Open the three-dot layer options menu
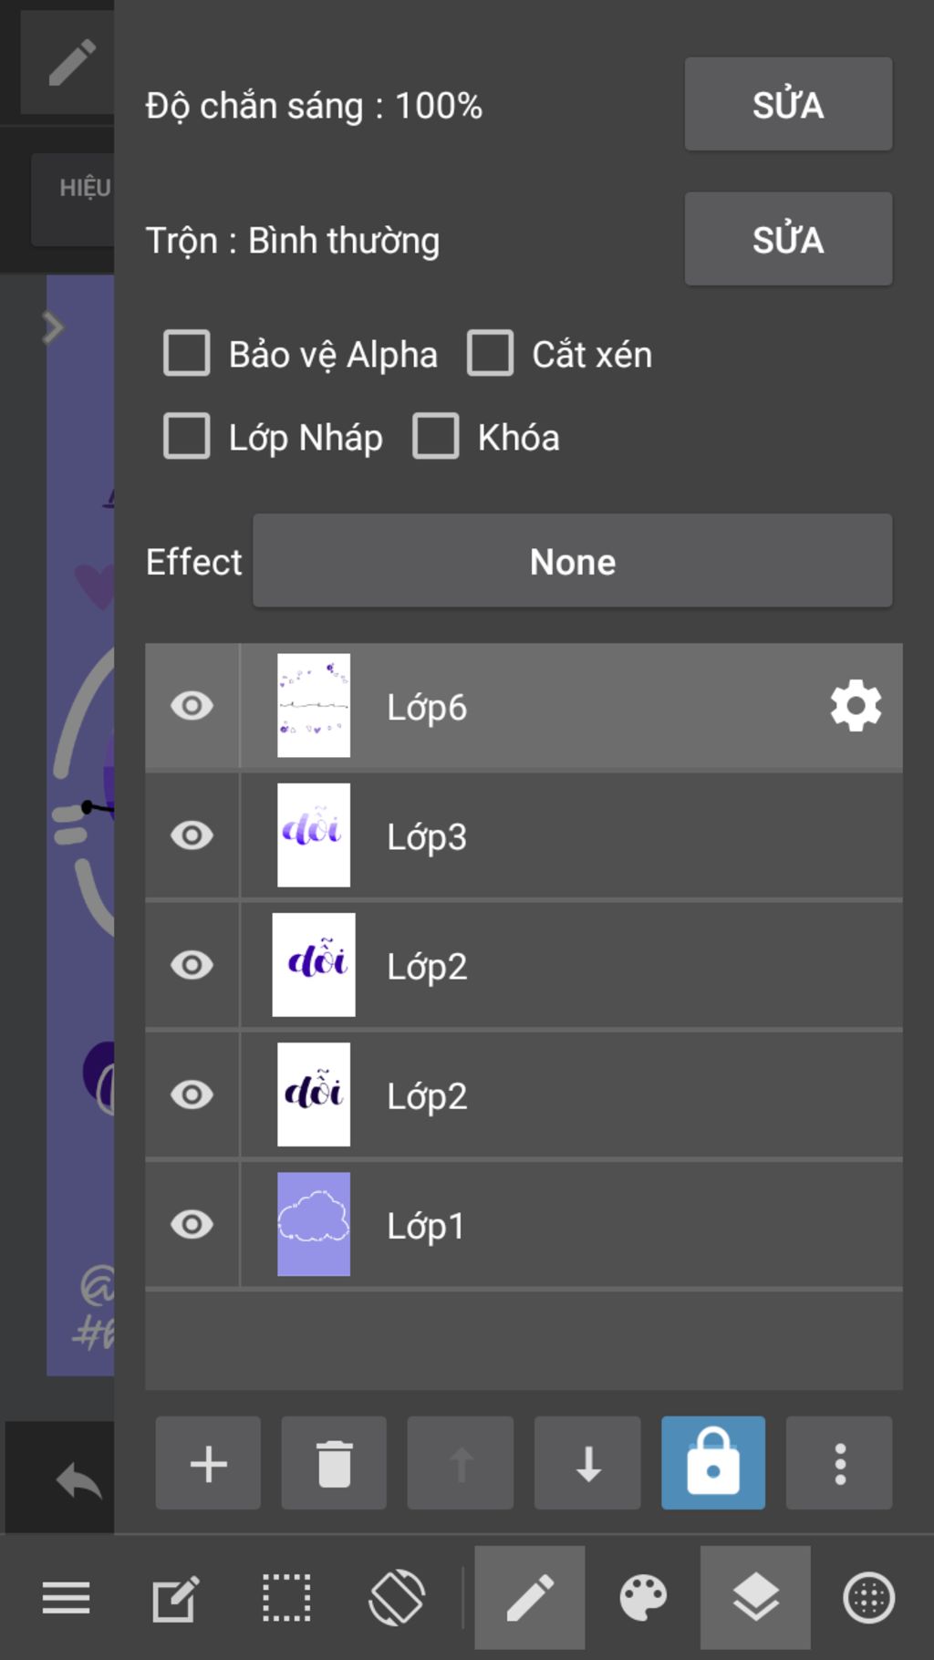The image size is (934, 1660). (x=839, y=1463)
